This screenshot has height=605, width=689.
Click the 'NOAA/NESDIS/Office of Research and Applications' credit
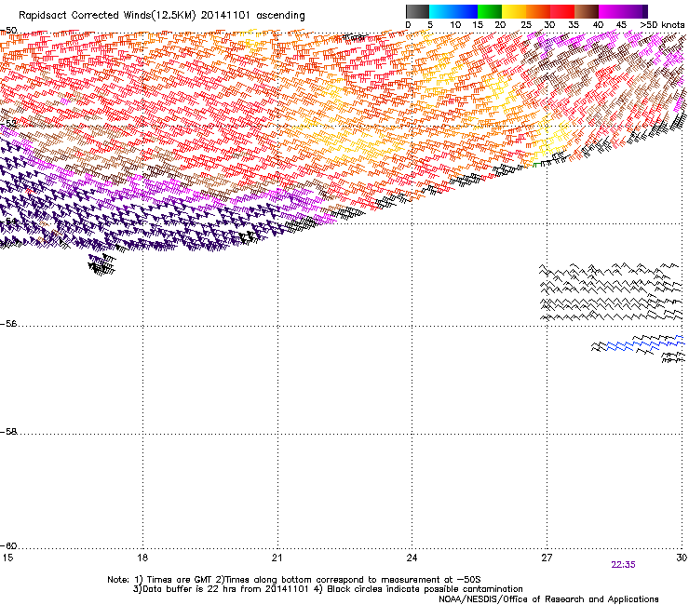[548, 599]
